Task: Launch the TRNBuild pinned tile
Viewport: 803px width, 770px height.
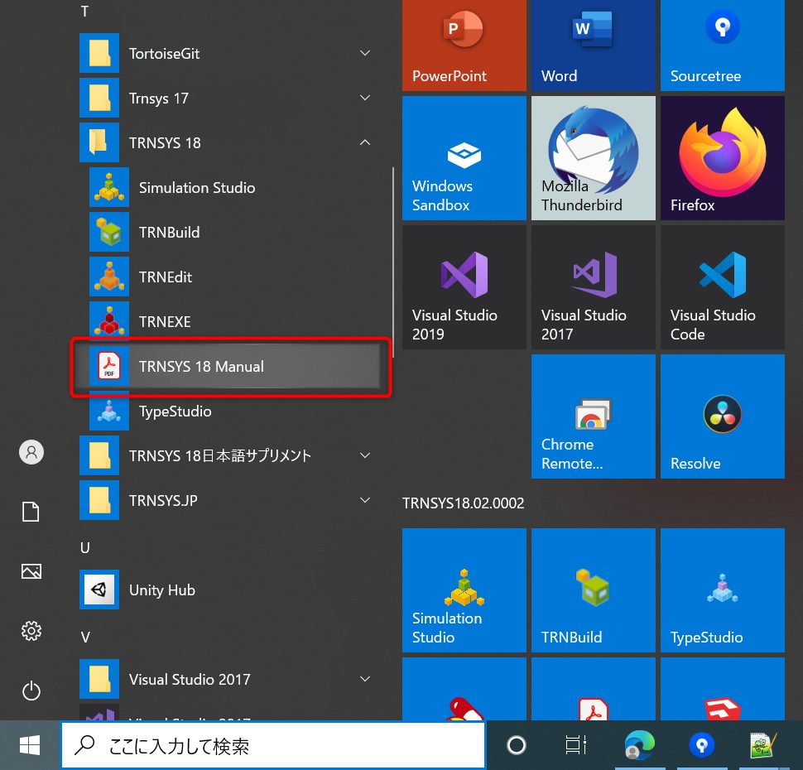Action: tap(593, 590)
